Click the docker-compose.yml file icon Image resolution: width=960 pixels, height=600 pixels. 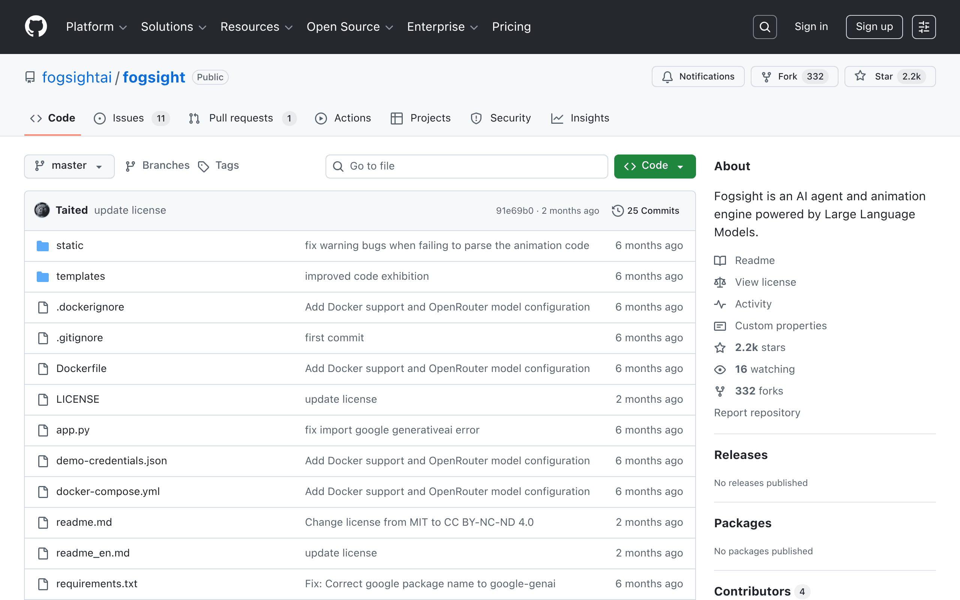click(x=43, y=492)
